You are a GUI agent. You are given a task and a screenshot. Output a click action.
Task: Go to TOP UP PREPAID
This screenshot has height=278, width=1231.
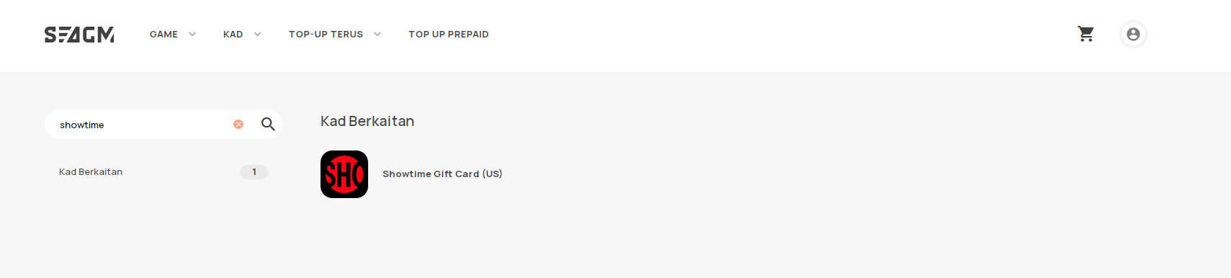click(449, 34)
